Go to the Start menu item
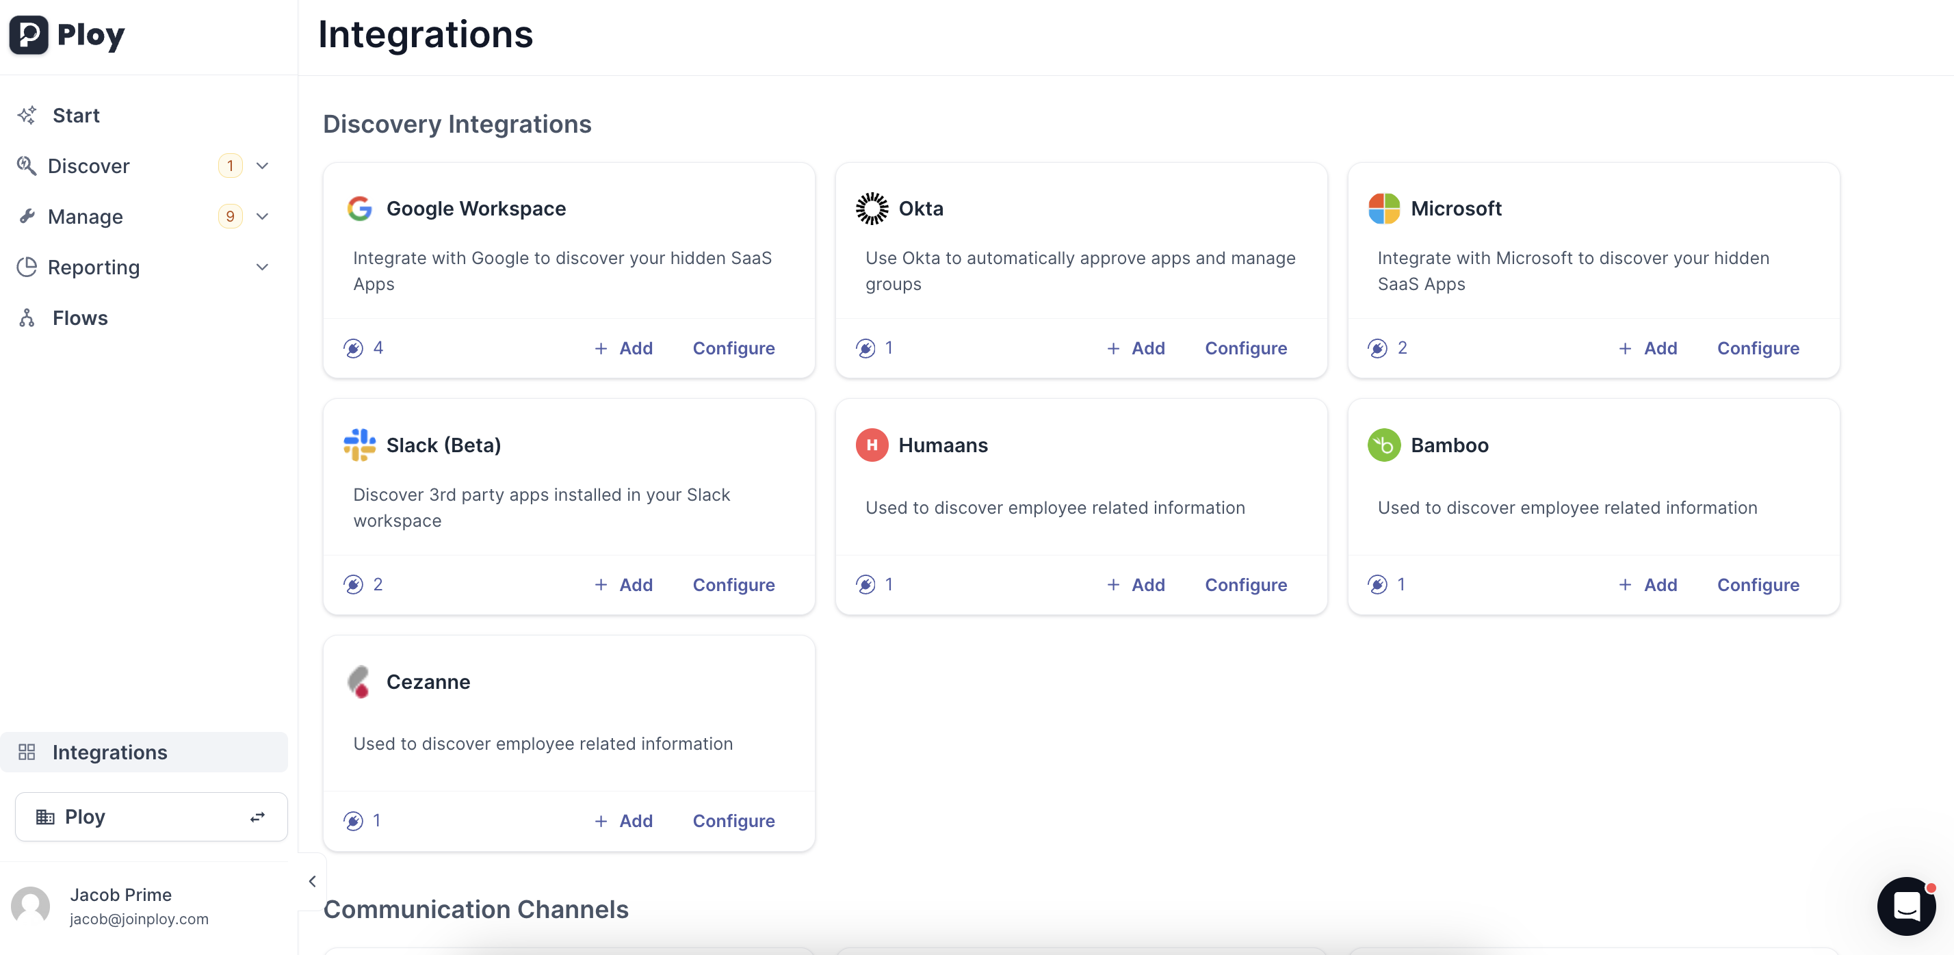 tap(76, 116)
